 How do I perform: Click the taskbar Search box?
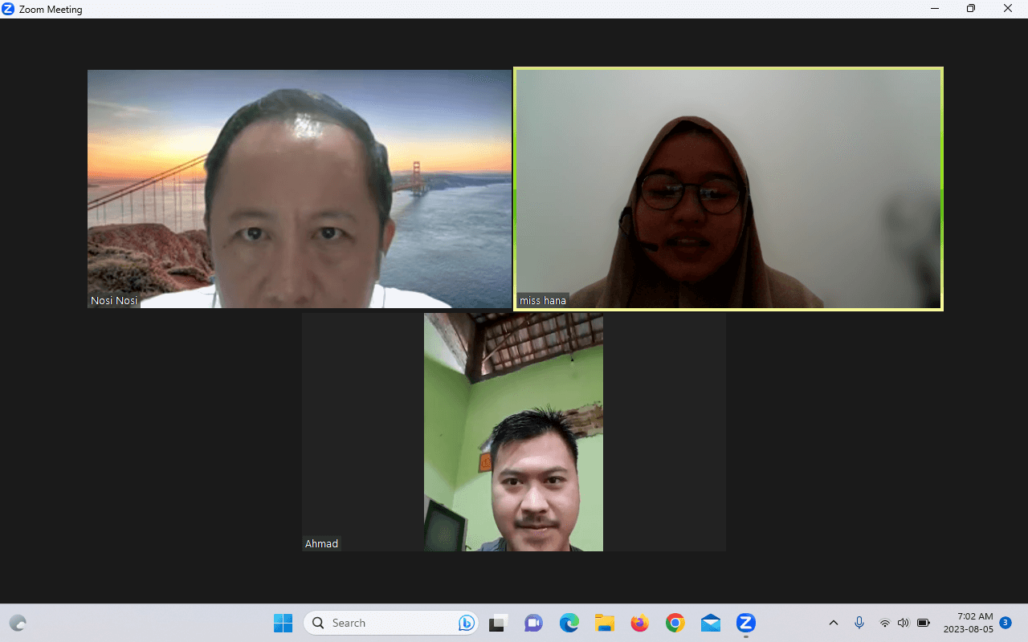(x=390, y=623)
